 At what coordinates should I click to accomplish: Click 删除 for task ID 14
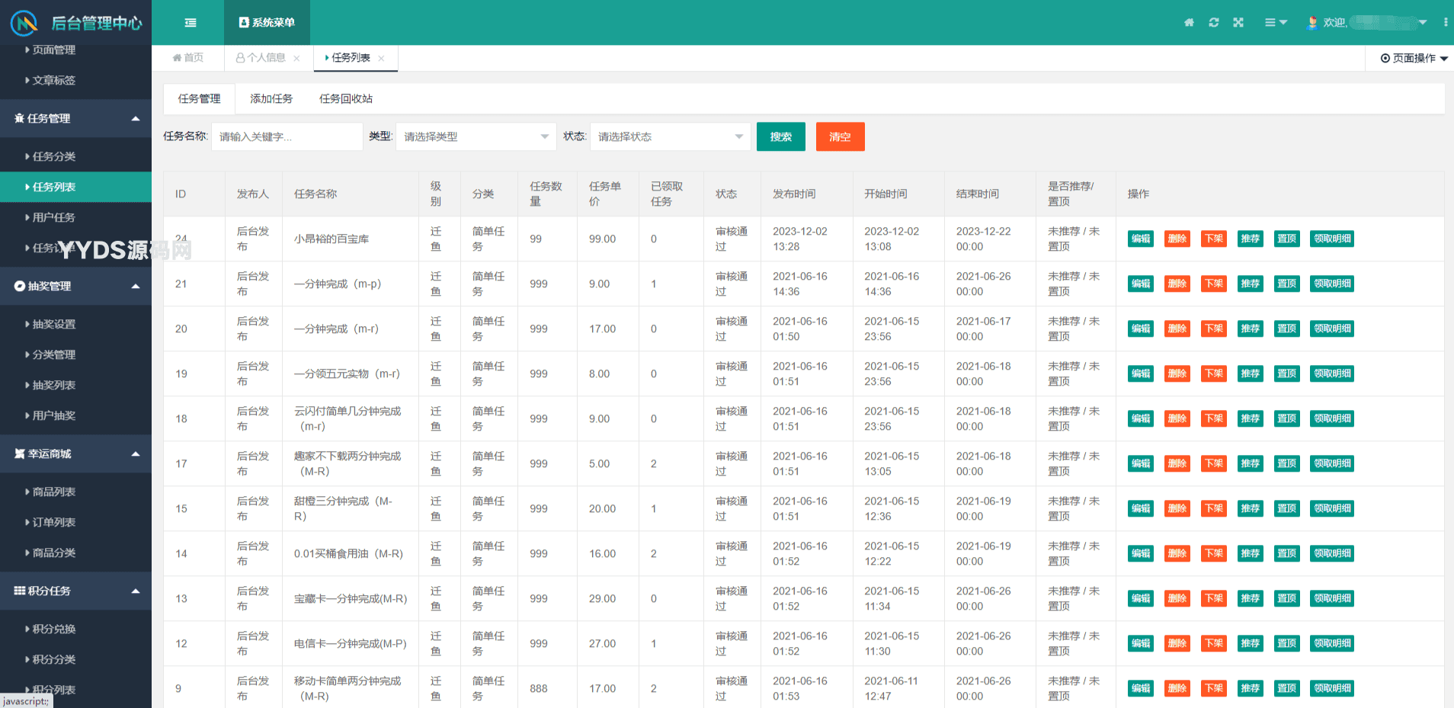point(1177,553)
